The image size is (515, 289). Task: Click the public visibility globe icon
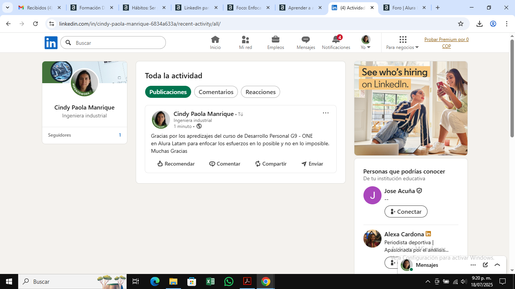coord(199,126)
